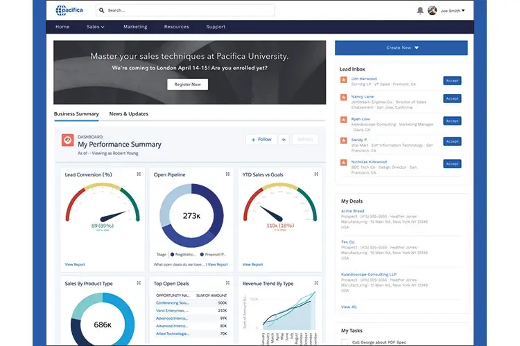Expand the Top Open Deals table

pos(227,283)
